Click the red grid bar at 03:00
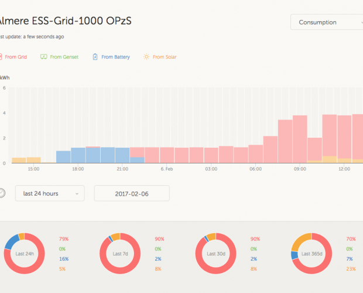The image size is (363, 293). point(211,155)
